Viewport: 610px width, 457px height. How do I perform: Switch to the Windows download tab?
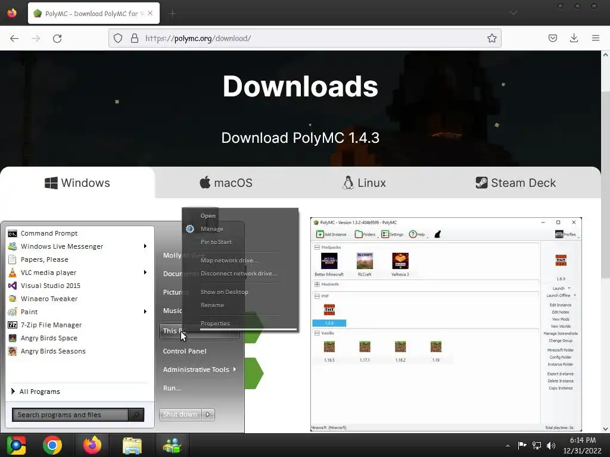pos(77,183)
